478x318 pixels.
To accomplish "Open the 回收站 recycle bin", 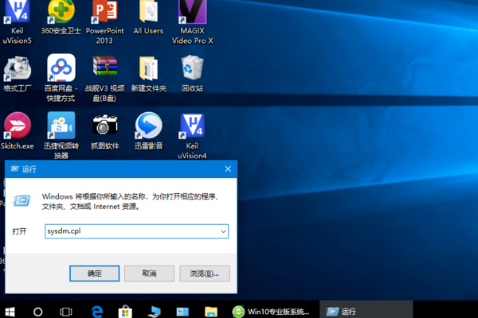I will 192,73.
